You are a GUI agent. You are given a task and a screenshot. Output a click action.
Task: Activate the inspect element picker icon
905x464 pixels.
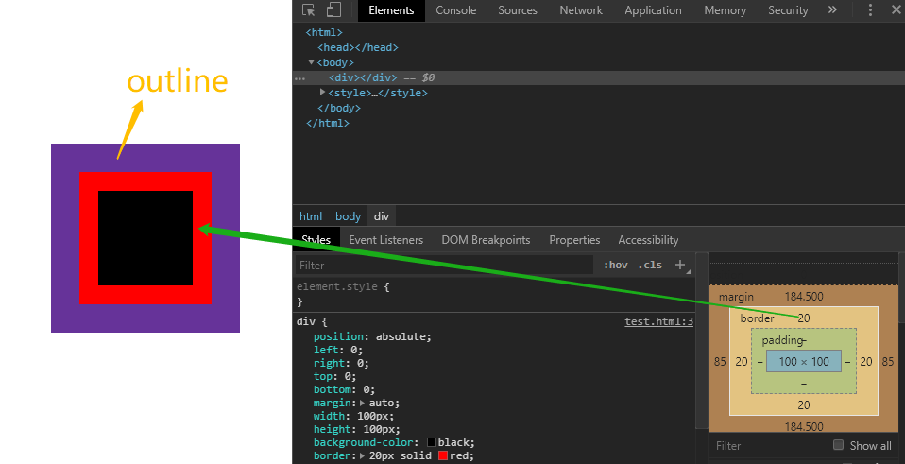tap(309, 9)
